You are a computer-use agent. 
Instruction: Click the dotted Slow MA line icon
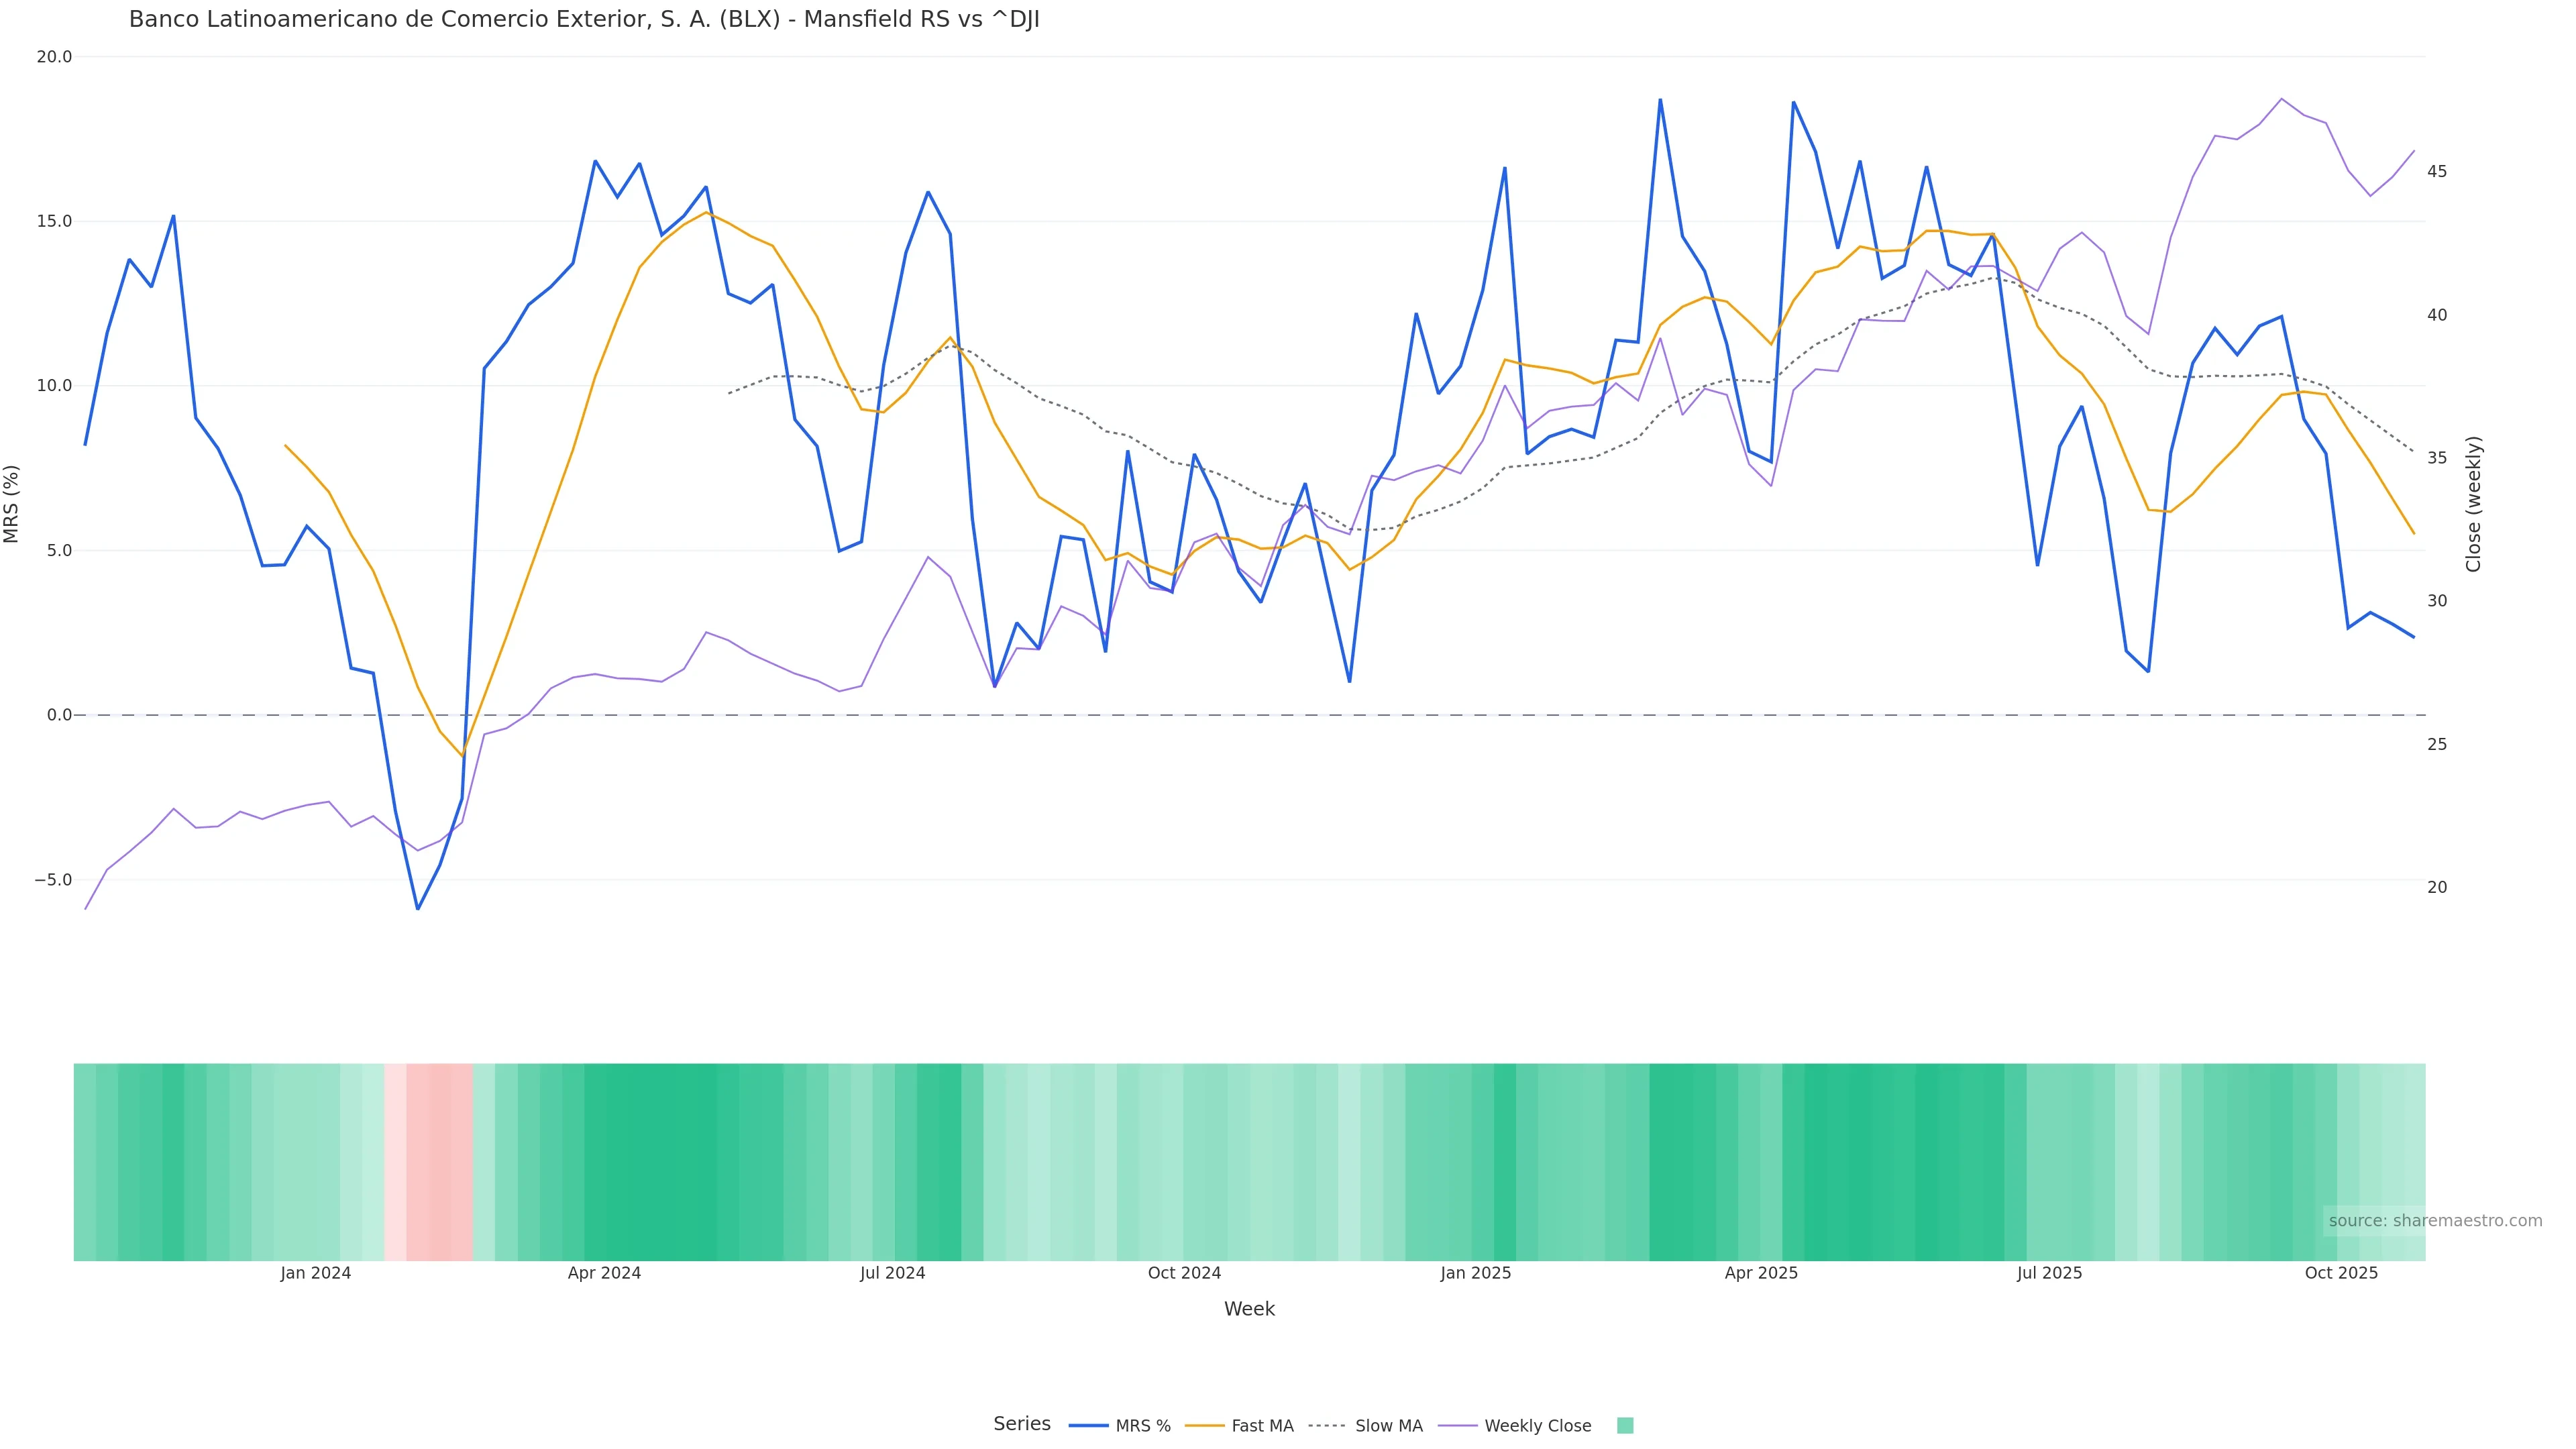[x=1327, y=1426]
